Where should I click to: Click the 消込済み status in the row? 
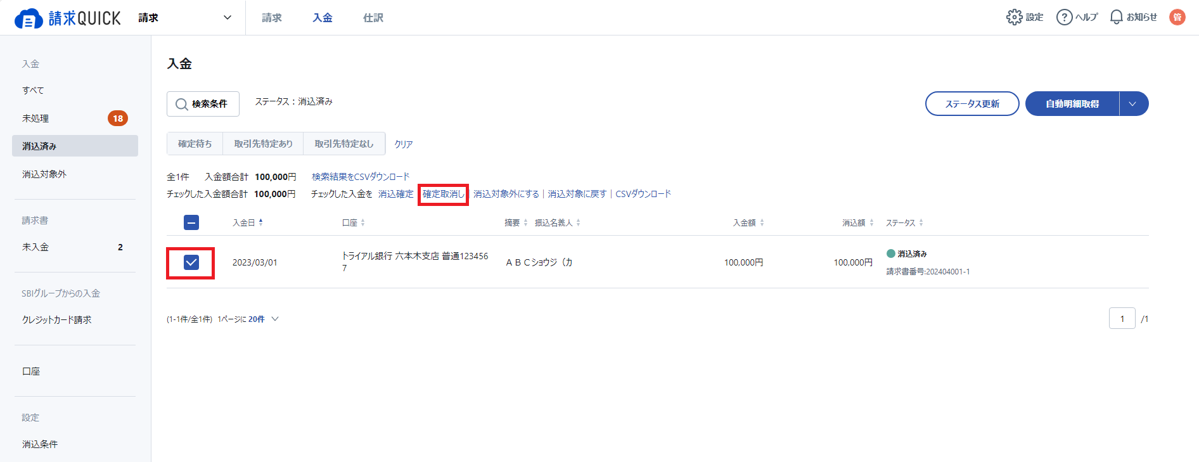(x=907, y=253)
